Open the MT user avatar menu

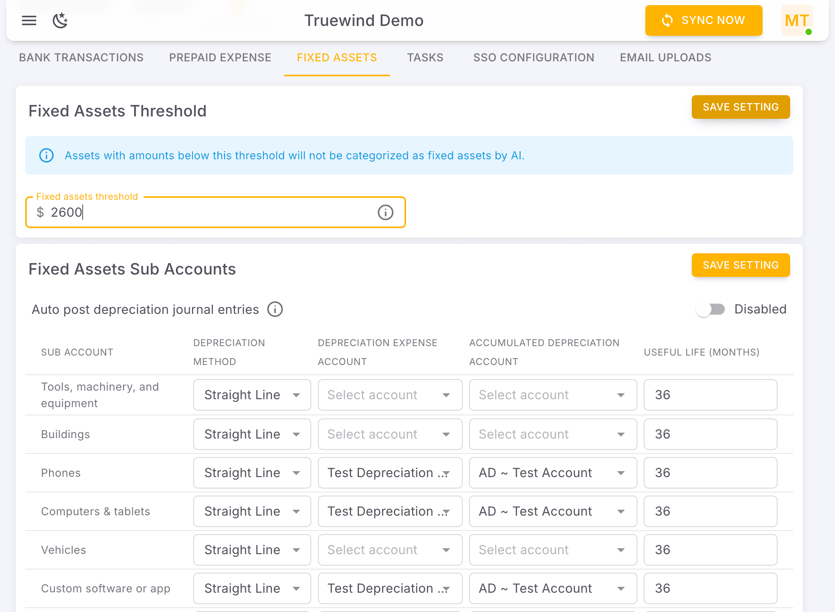click(797, 20)
